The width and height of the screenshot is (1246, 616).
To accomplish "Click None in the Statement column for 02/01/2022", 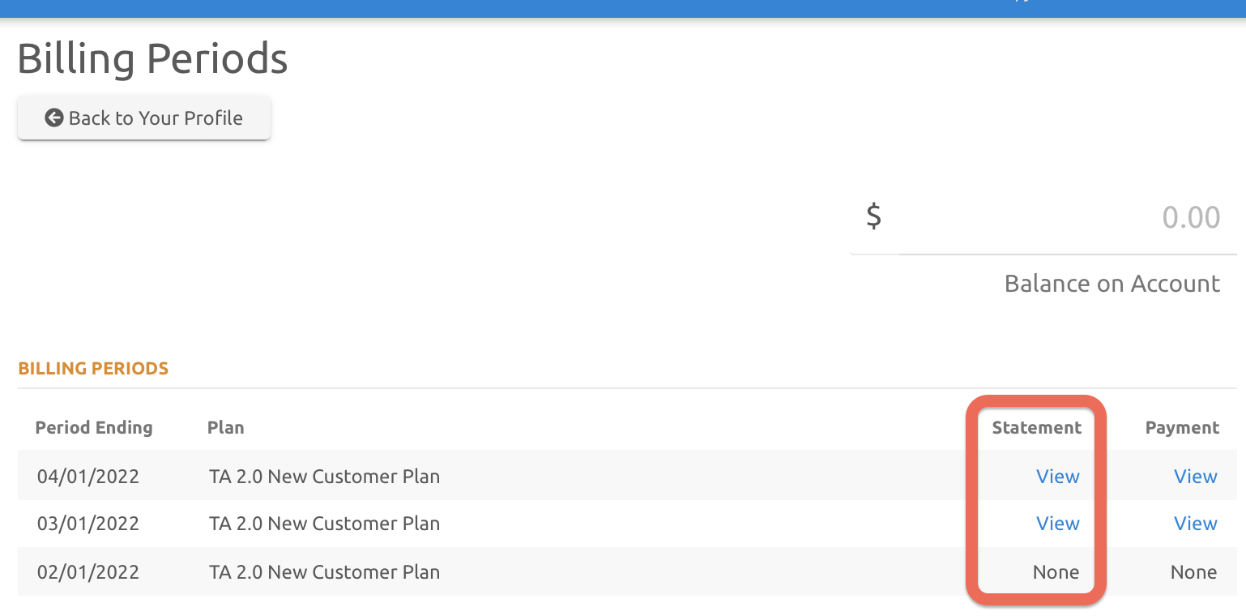I will [1056, 571].
